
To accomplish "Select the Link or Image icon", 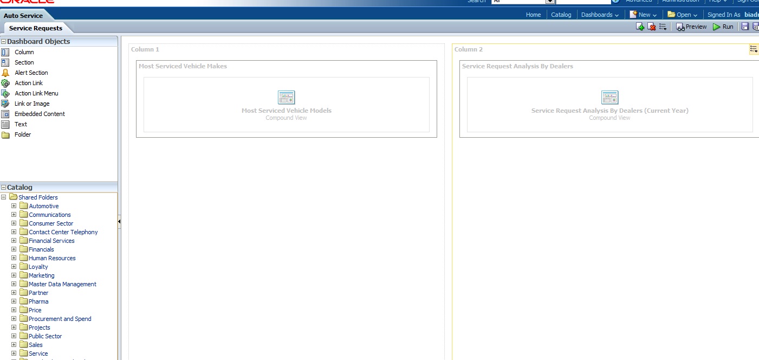I will (5, 104).
